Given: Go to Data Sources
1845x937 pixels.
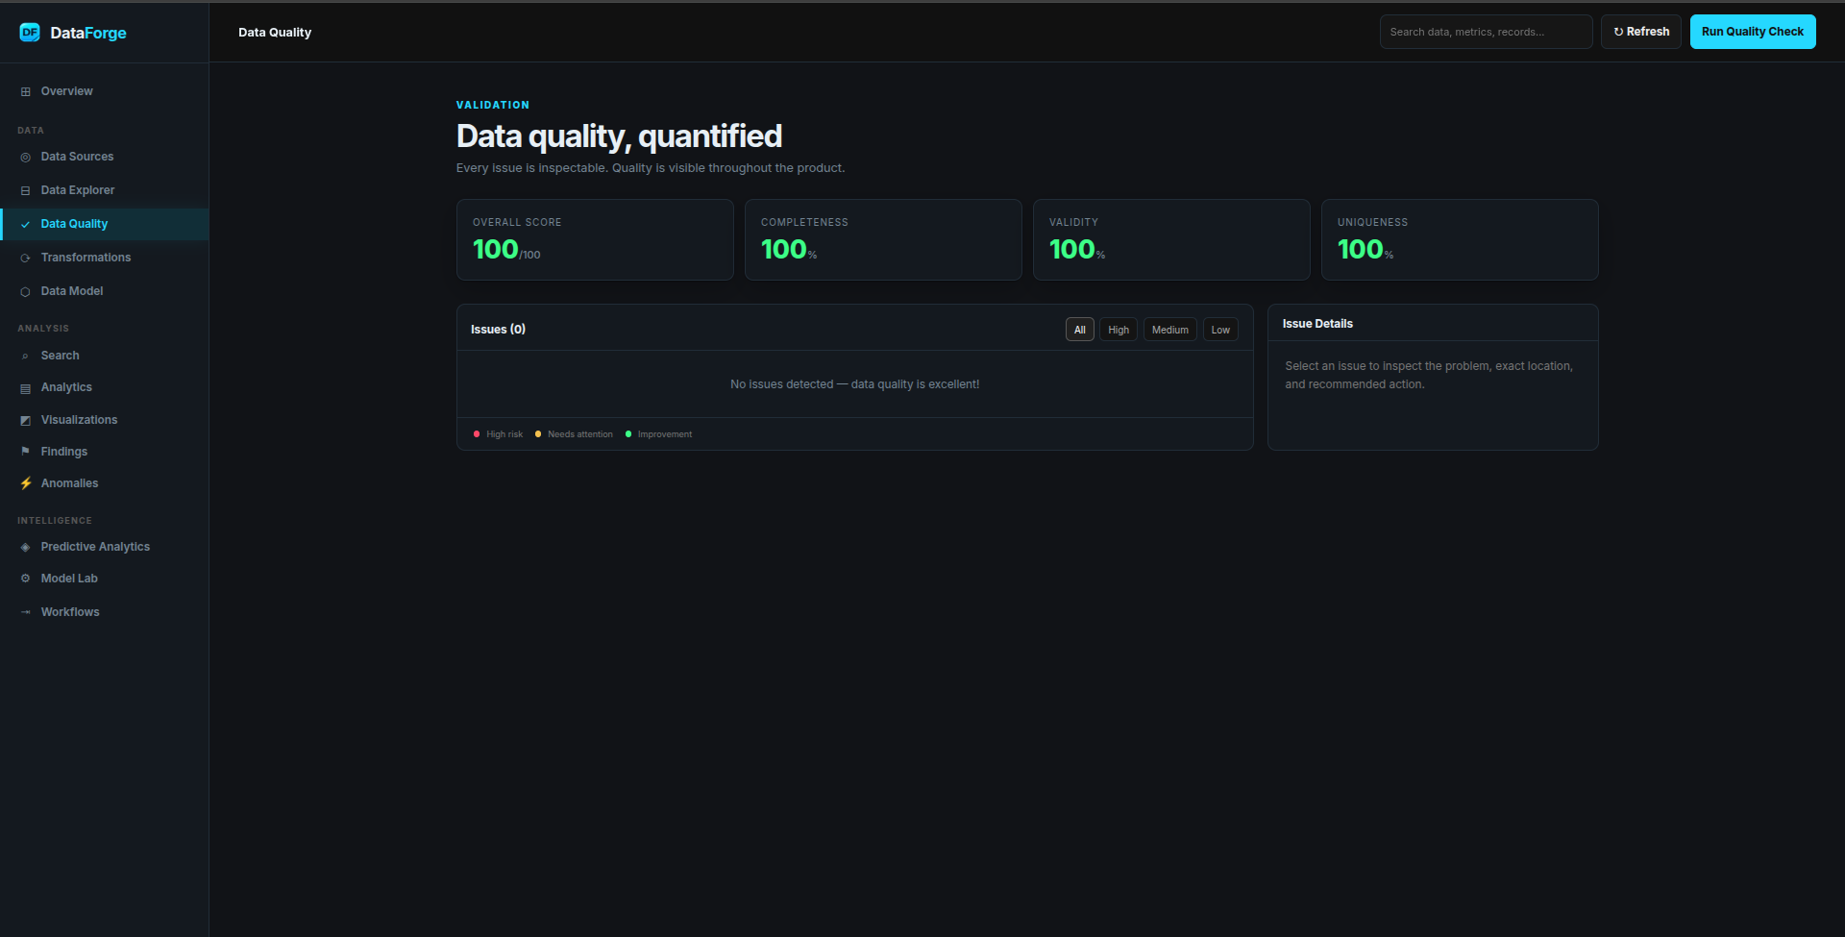Looking at the screenshot, I should (105, 157).
